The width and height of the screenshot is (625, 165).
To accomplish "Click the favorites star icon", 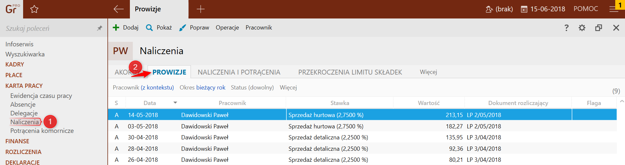I will (34, 9).
